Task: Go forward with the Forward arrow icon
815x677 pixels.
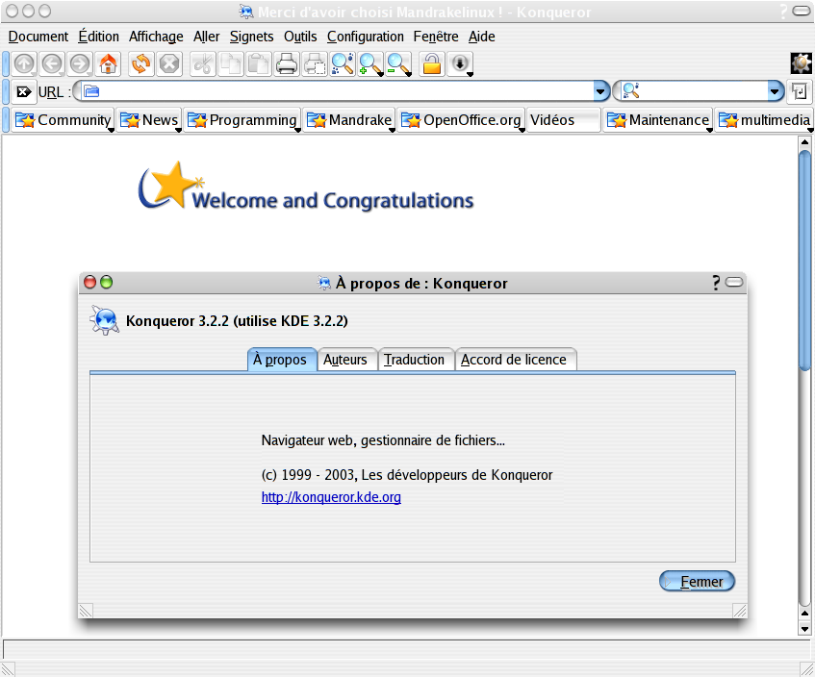Action: (x=80, y=63)
